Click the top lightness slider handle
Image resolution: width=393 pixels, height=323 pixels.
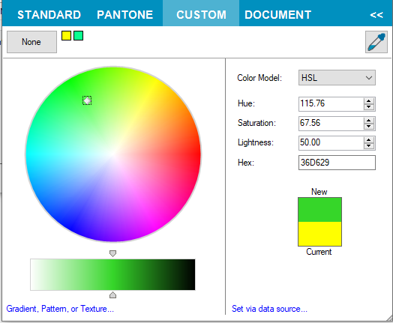tap(112, 253)
